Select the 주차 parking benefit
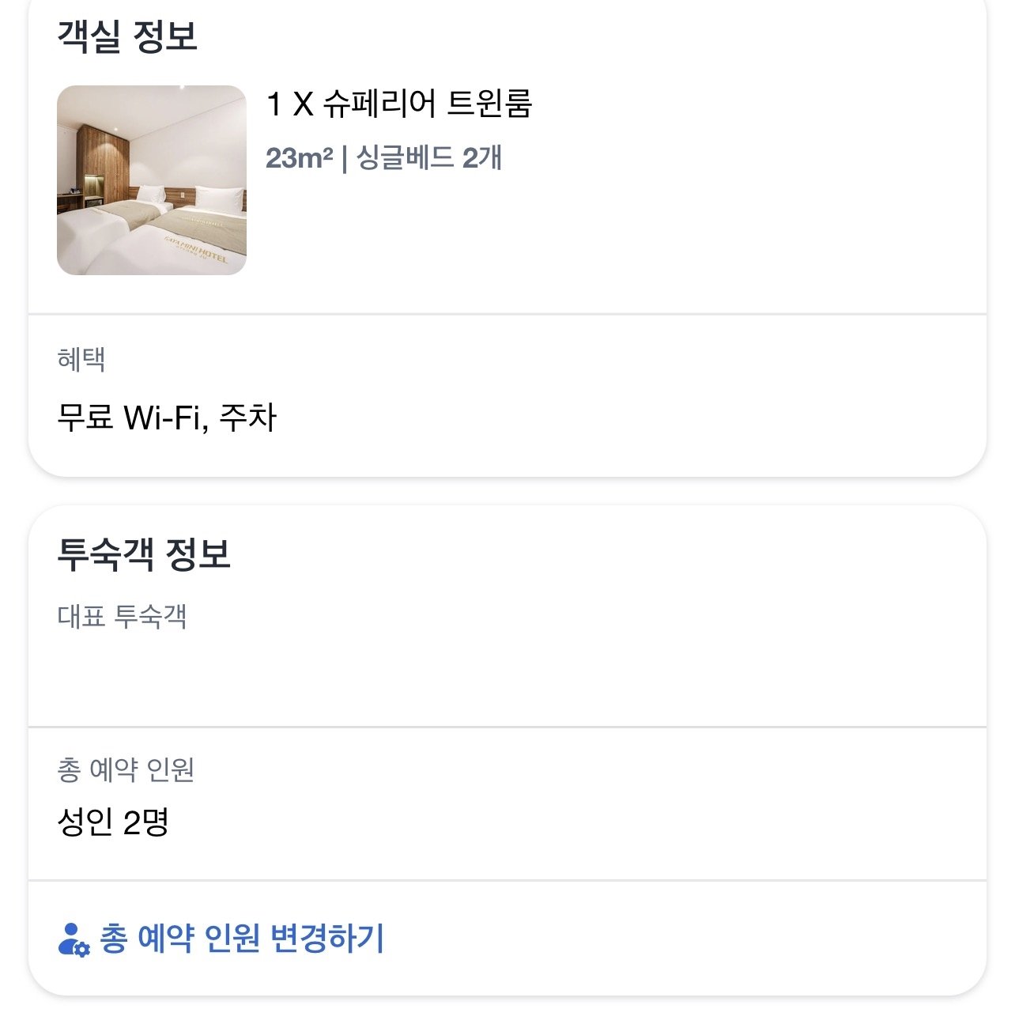The width and height of the screenshot is (1015, 1009). [248, 418]
